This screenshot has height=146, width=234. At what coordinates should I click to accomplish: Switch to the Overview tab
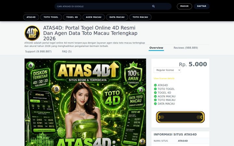[156, 48]
